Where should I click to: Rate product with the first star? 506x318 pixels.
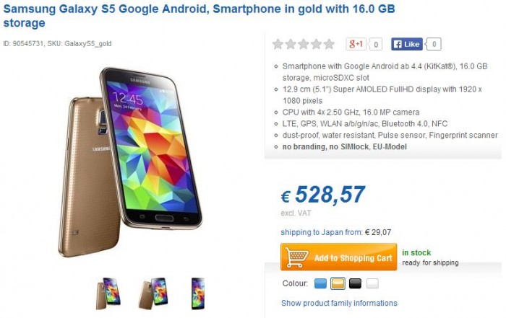tap(278, 44)
